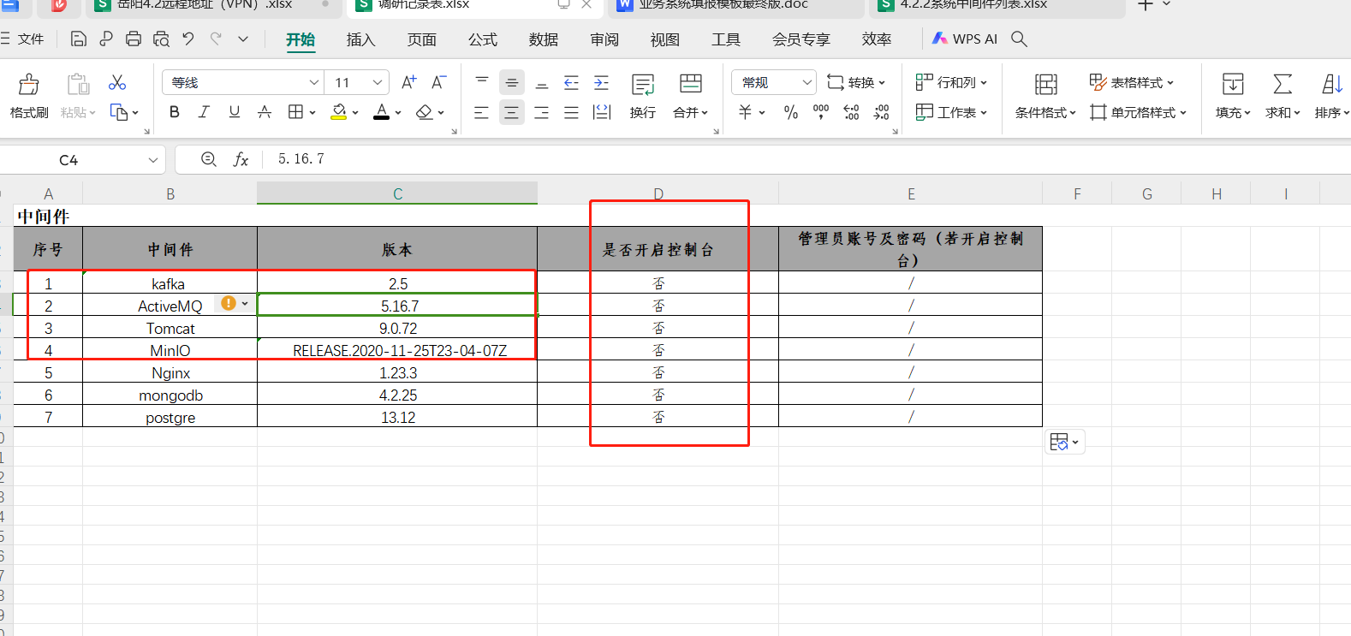Switch to the Page (页面) tab

coord(421,39)
